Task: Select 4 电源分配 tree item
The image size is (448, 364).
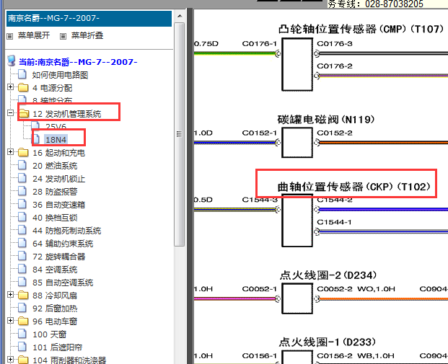Action: coord(52,88)
